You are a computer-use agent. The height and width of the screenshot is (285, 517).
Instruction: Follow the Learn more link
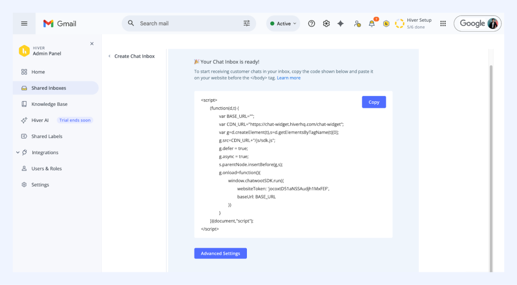click(x=288, y=78)
